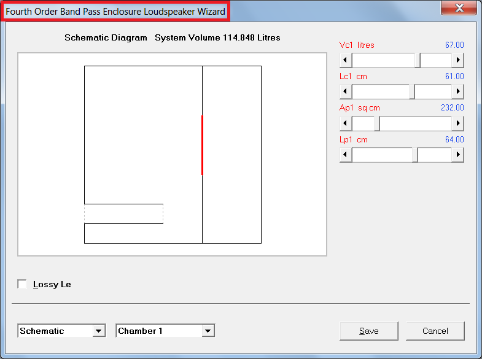Decrease Ap1 sq cm with left arrow
The height and width of the screenshot is (359, 482).
346,123
